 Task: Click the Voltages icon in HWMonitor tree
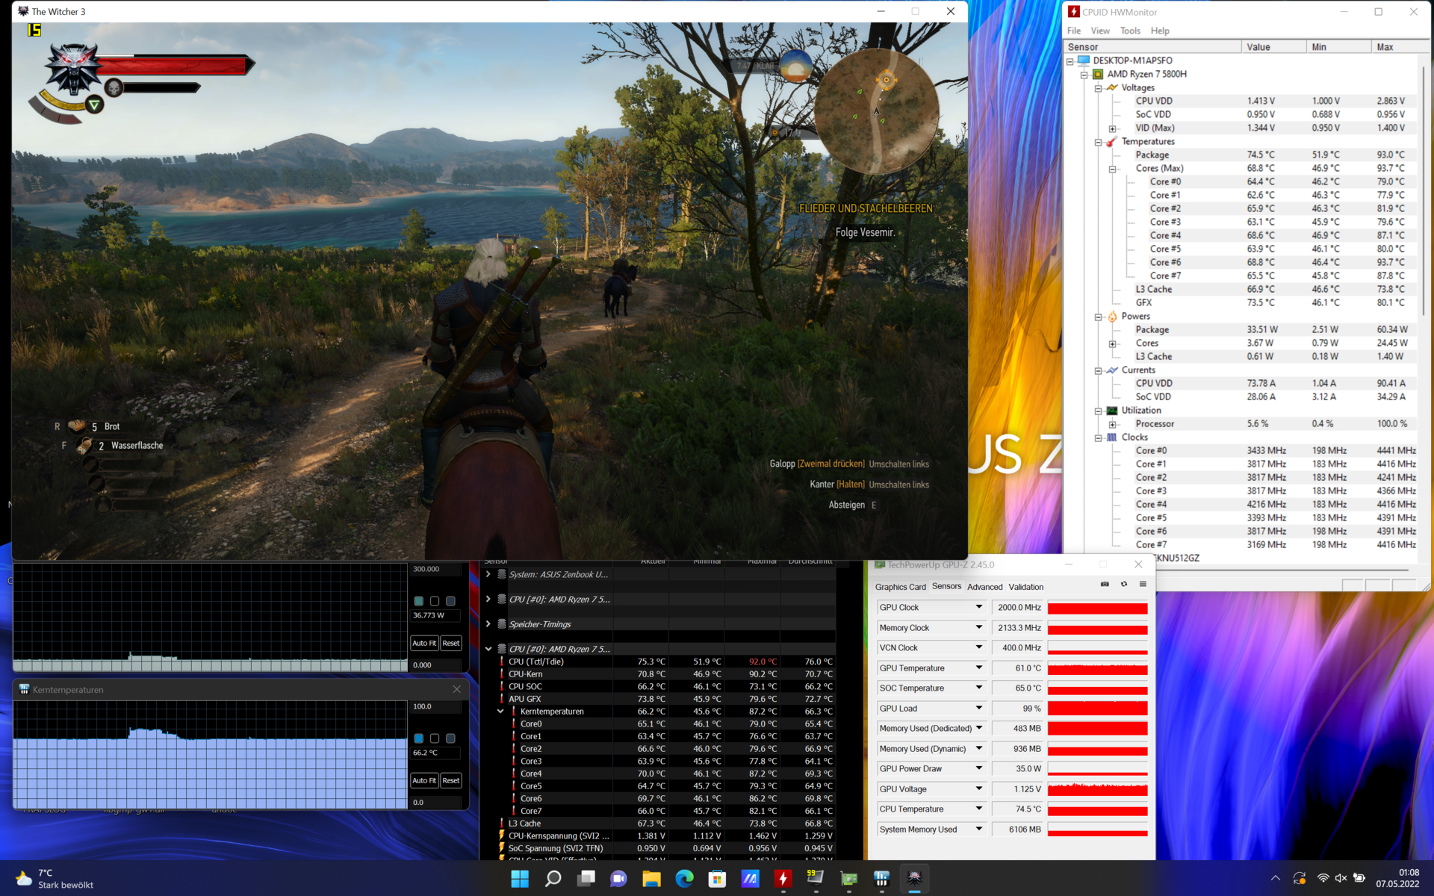click(1111, 88)
